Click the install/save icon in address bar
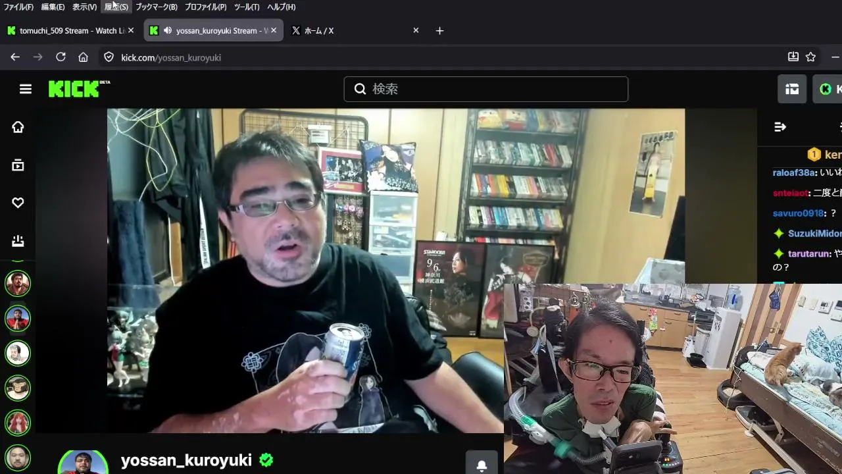 tap(793, 57)
